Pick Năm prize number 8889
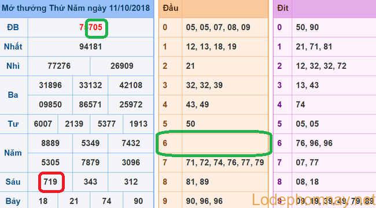 point(50,143)
